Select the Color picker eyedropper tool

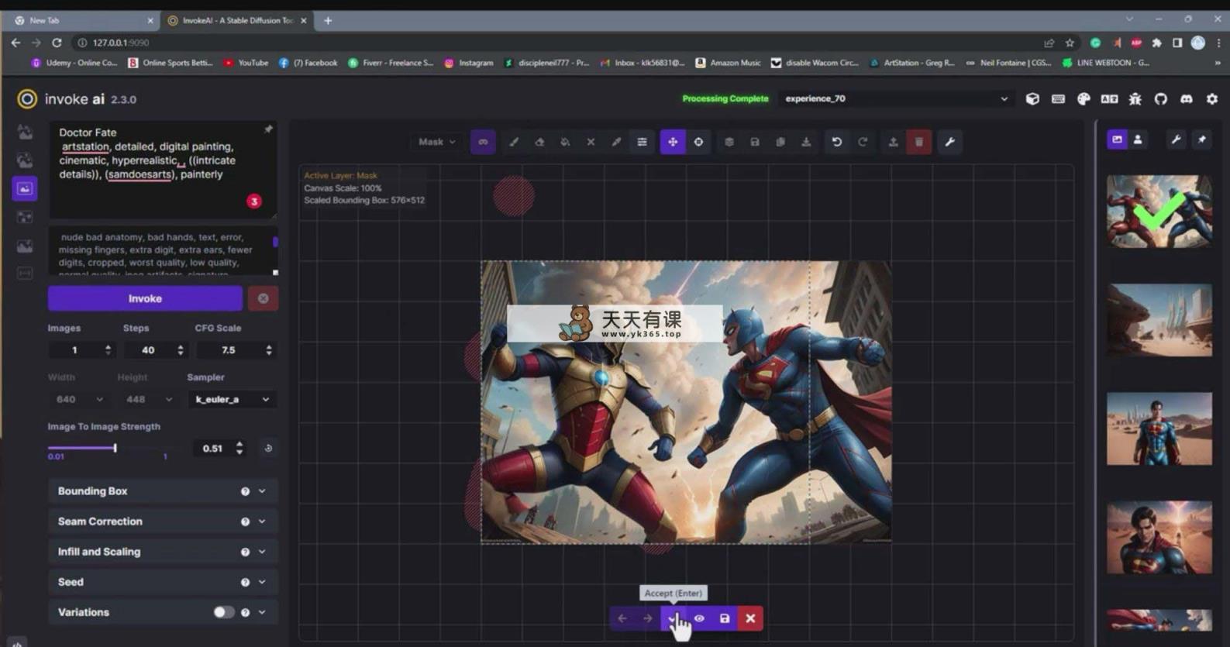pos(616,142)
